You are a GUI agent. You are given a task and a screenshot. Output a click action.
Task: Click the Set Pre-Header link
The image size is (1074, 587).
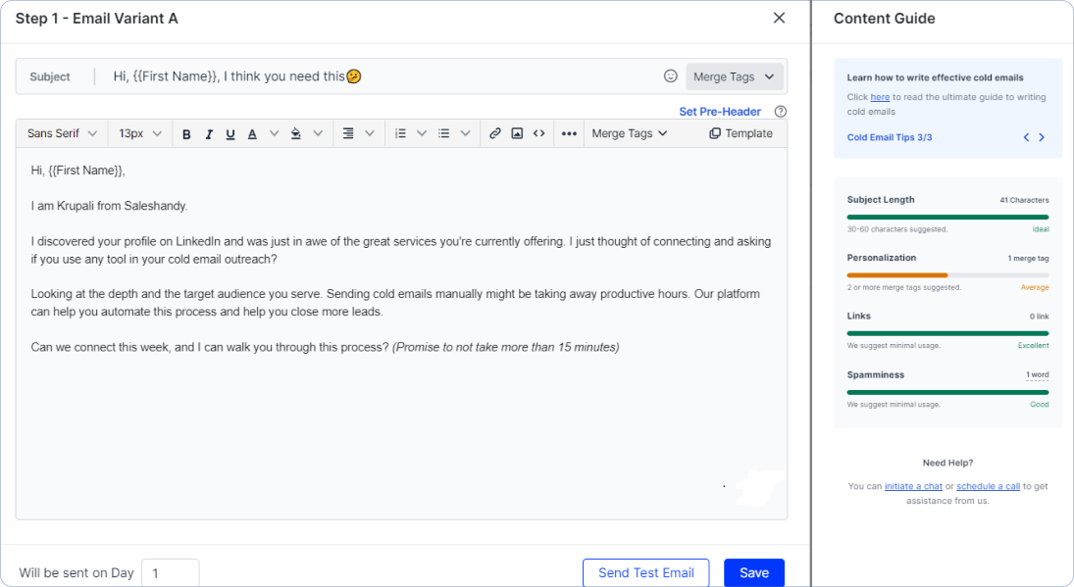tap(720, 112)
